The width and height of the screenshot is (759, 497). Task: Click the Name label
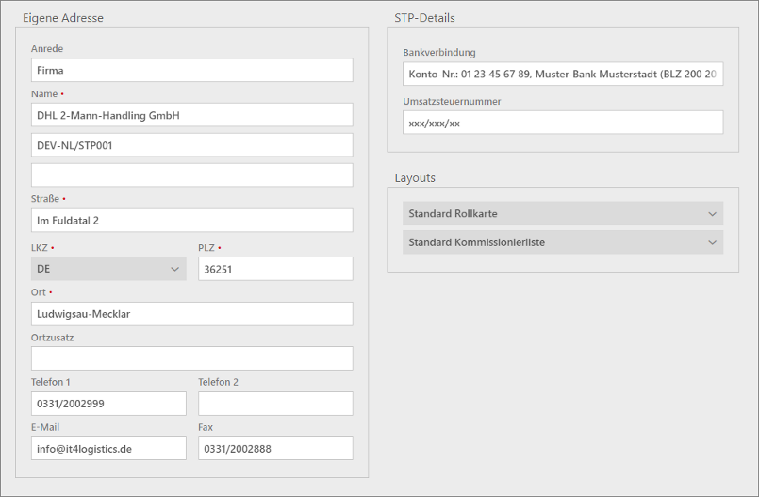(x=44, y=94)
